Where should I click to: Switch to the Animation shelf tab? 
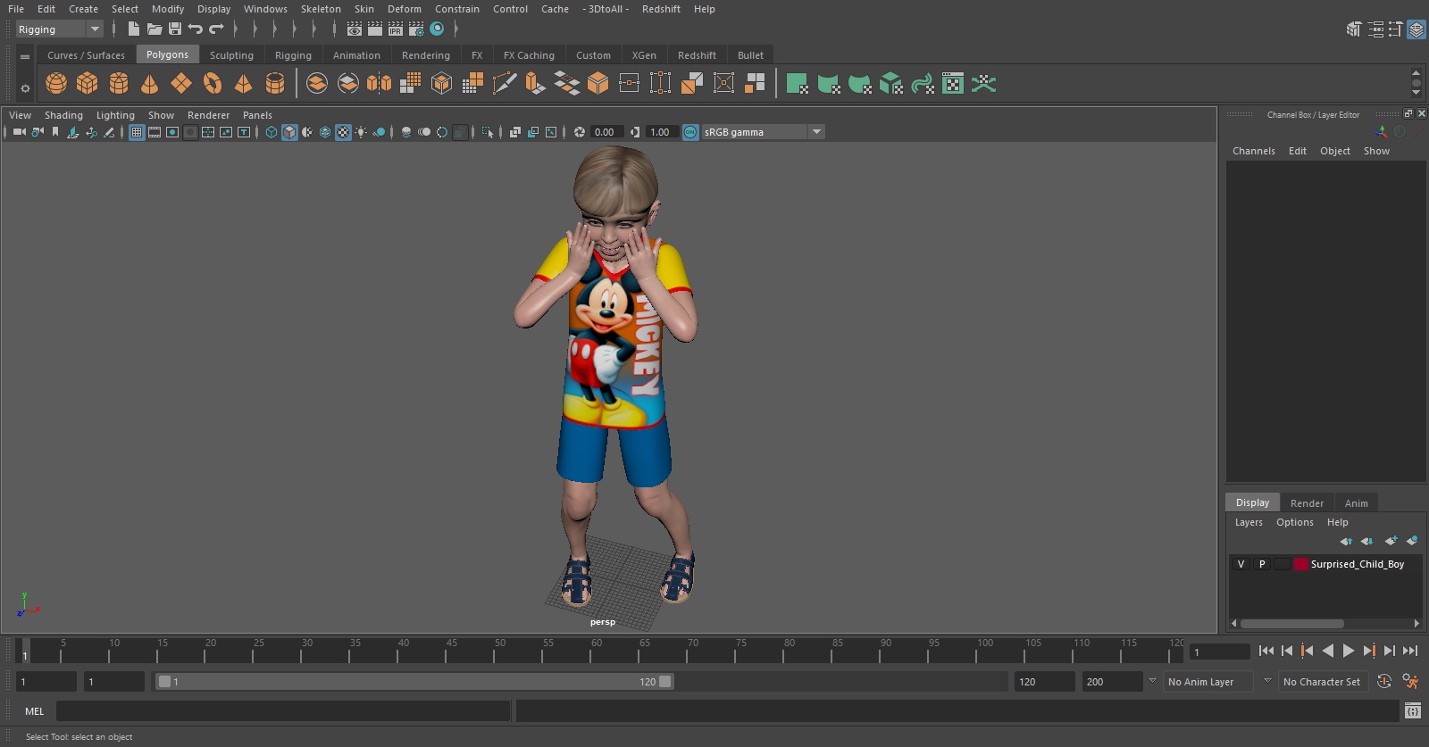tap(356, 55)
